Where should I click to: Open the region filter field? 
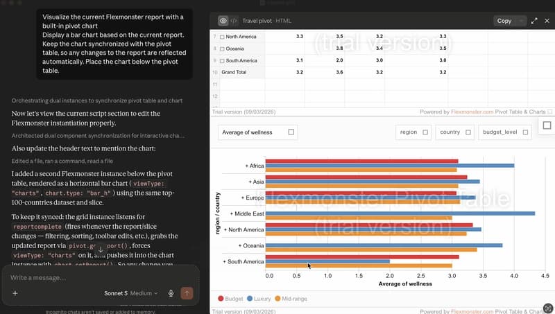(413, 132)
